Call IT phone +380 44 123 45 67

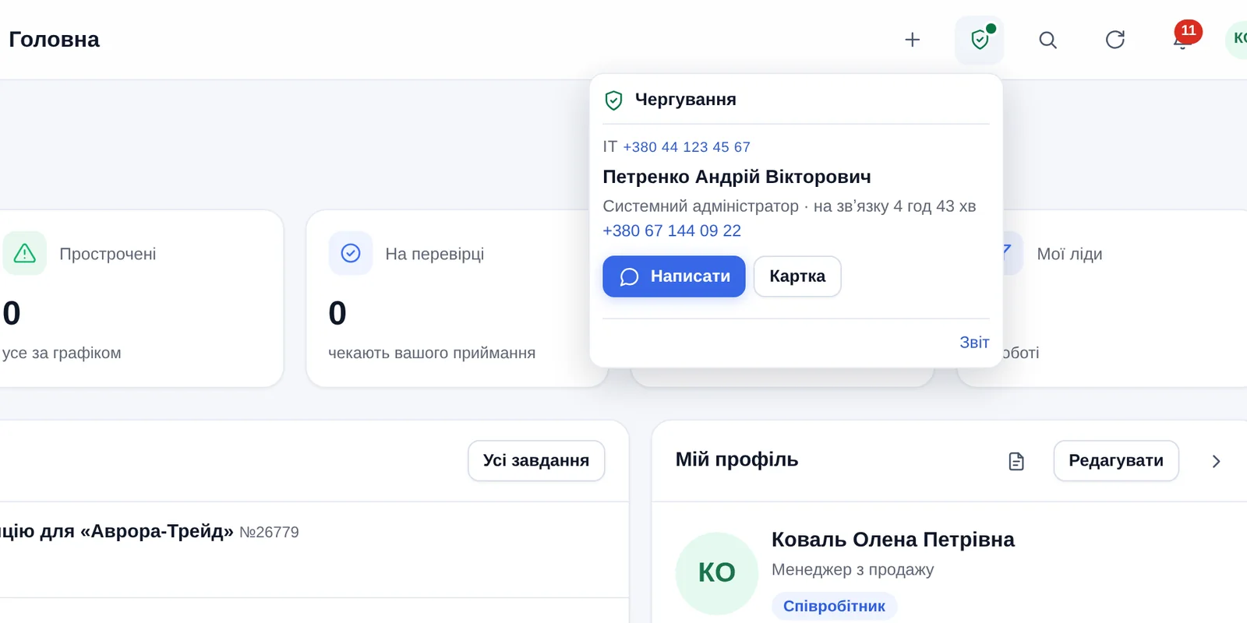point(687,147)
